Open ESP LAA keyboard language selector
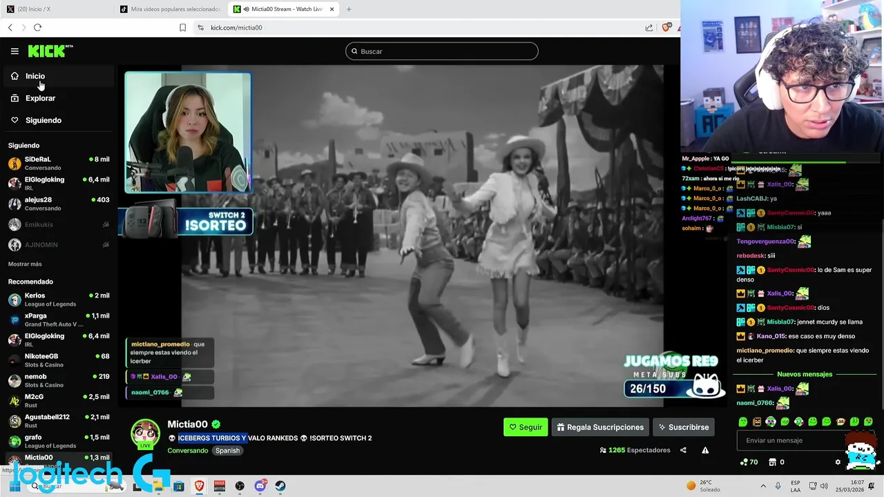Viewport: 884px width, 497px height. coord(796,486)
